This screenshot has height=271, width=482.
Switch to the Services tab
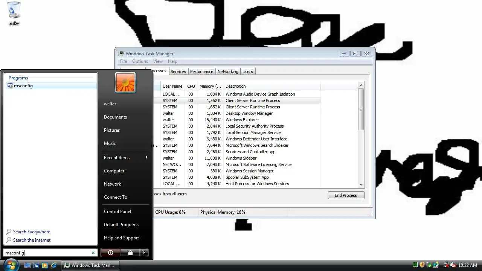[x=178, y=72]
